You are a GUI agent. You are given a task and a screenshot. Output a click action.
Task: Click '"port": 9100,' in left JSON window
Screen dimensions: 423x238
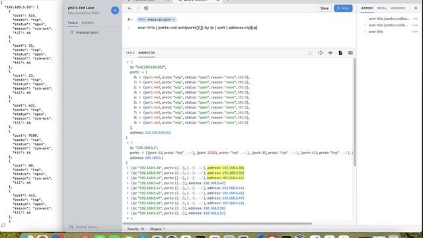click(x=26, y=136)
